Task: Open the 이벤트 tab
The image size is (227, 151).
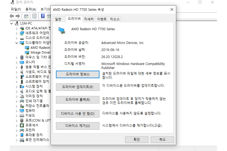Action: 102,19
